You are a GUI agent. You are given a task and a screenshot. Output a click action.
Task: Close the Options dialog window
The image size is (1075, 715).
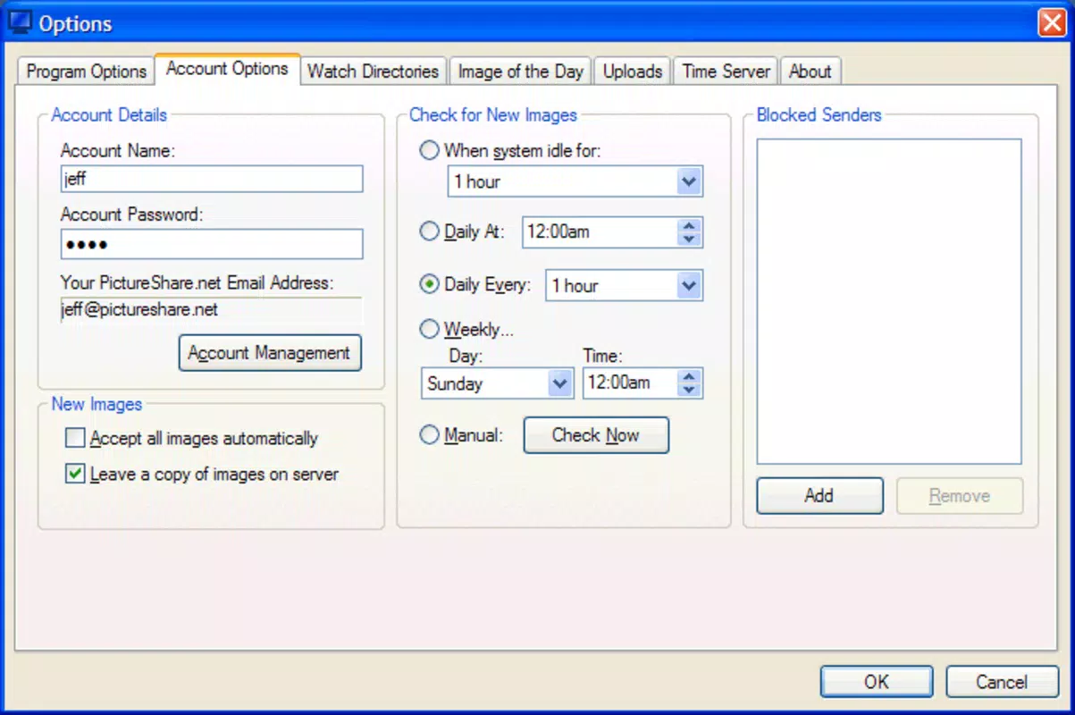1052,22
